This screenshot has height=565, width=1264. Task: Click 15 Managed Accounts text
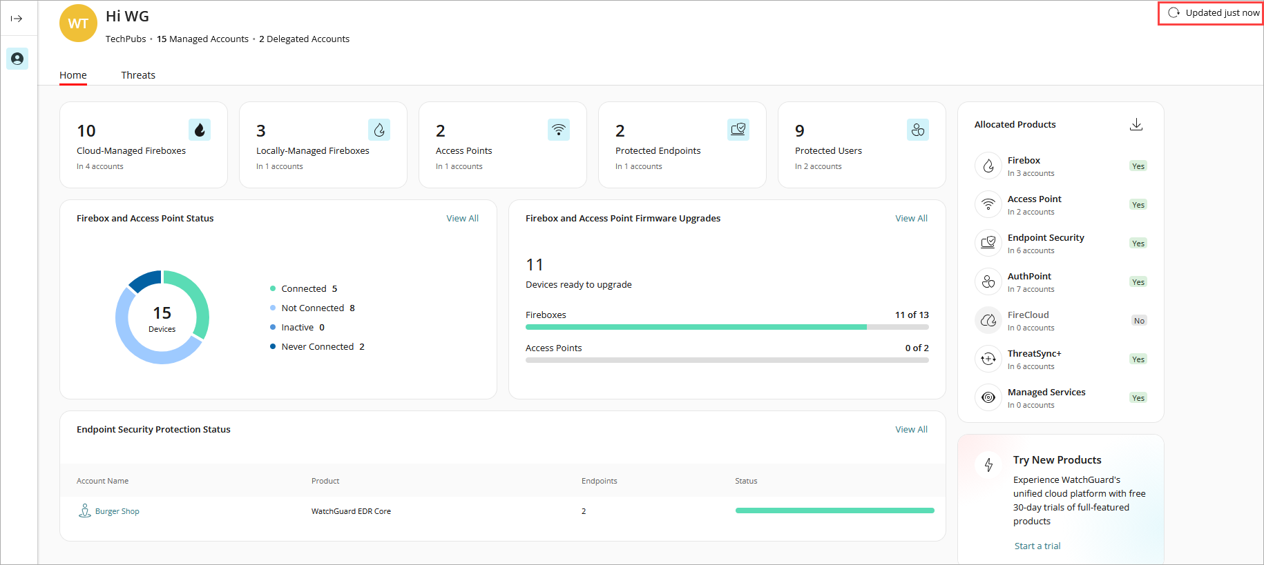click(x=202, y=39)
